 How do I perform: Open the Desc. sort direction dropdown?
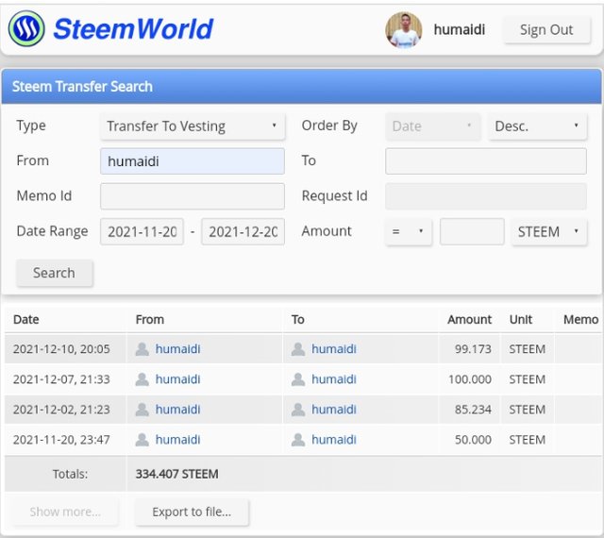point(537,126)
